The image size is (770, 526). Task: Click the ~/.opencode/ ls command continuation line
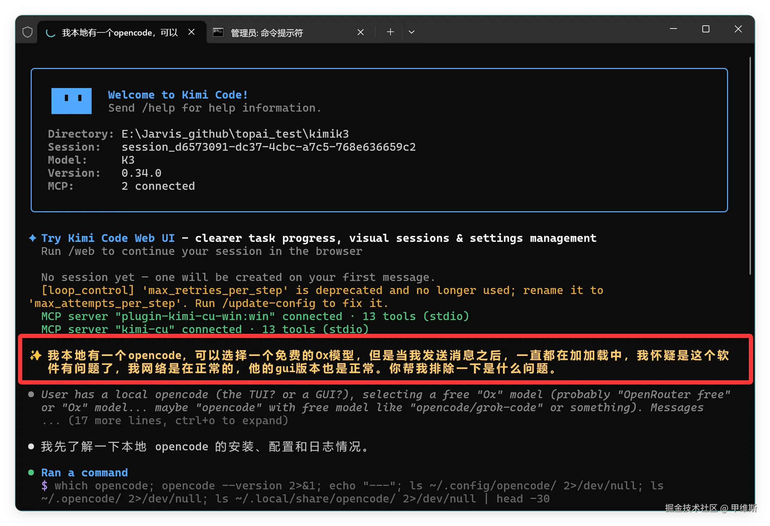click(295, 499)
